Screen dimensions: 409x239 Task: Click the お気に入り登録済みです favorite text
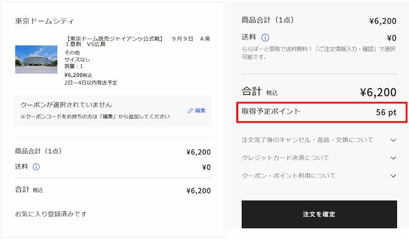pyautogui.click(x=51, y=214)
